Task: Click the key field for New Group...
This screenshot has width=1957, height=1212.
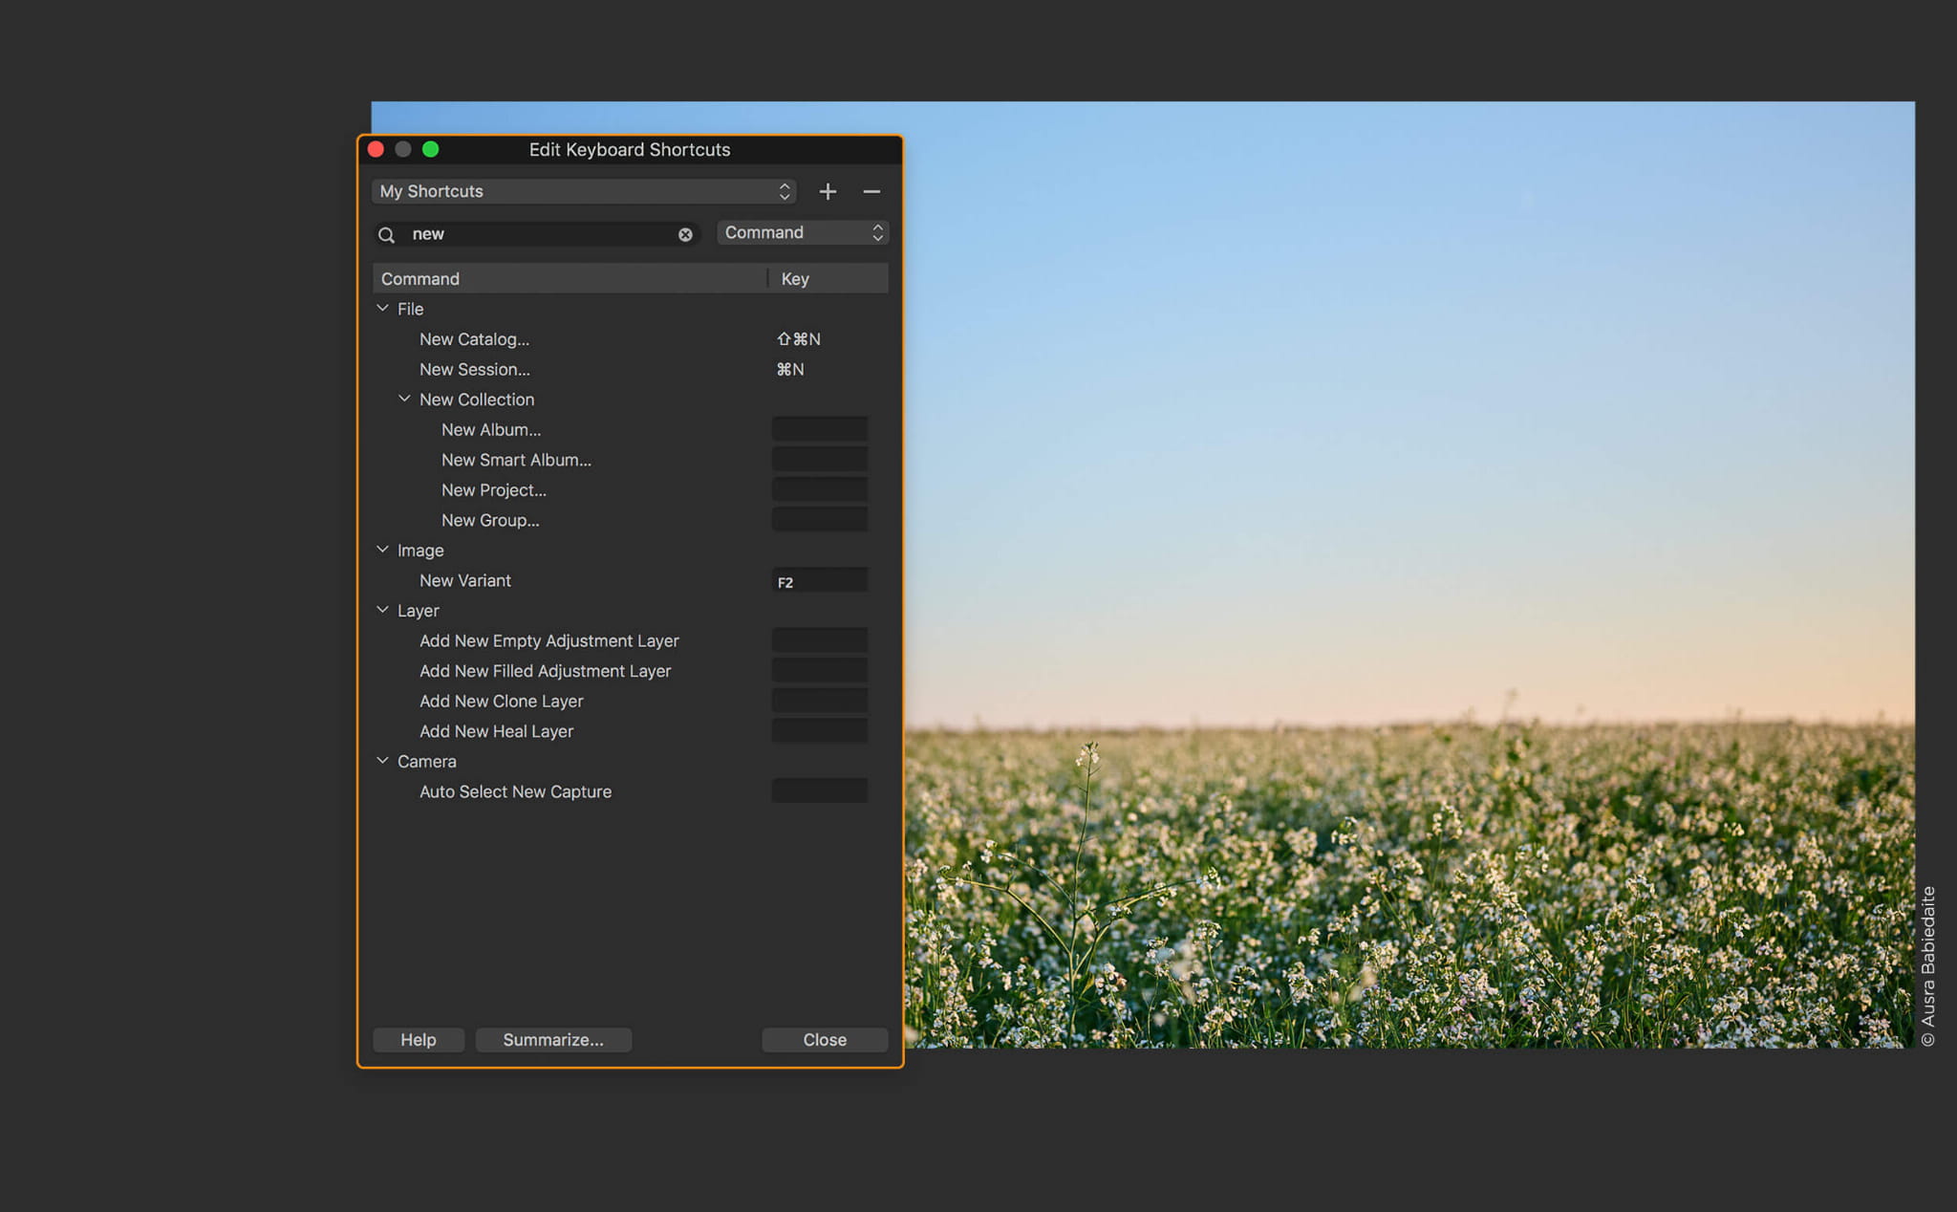Action: (x=820, y=519)
